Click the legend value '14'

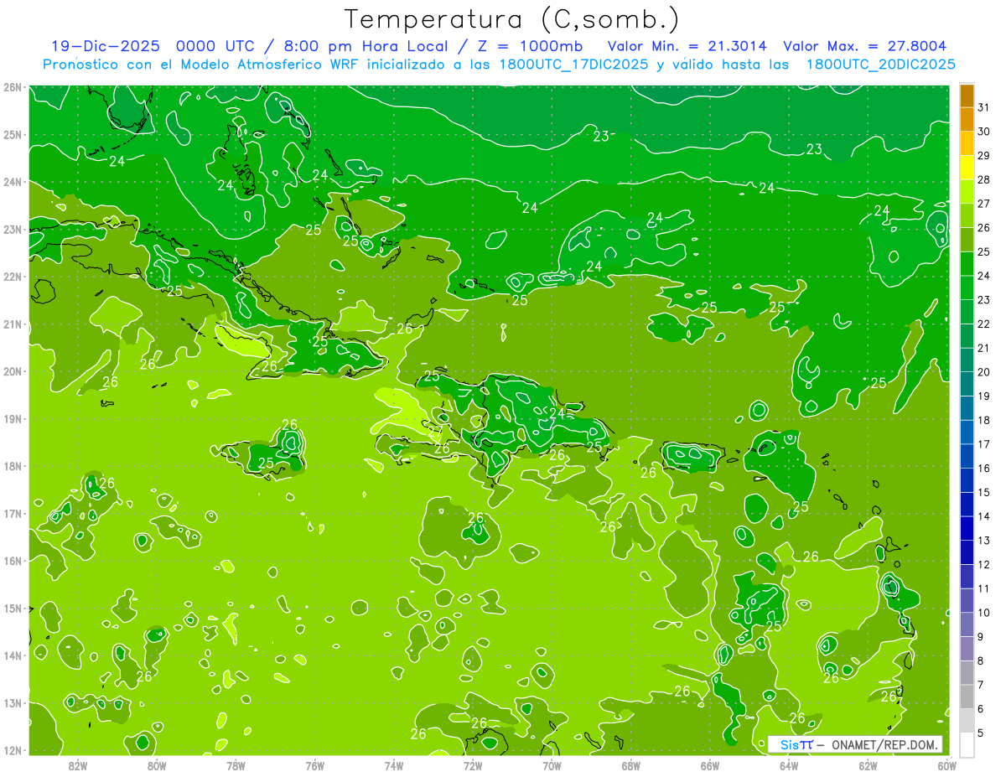pyautogui.click(x=984, y=516)
